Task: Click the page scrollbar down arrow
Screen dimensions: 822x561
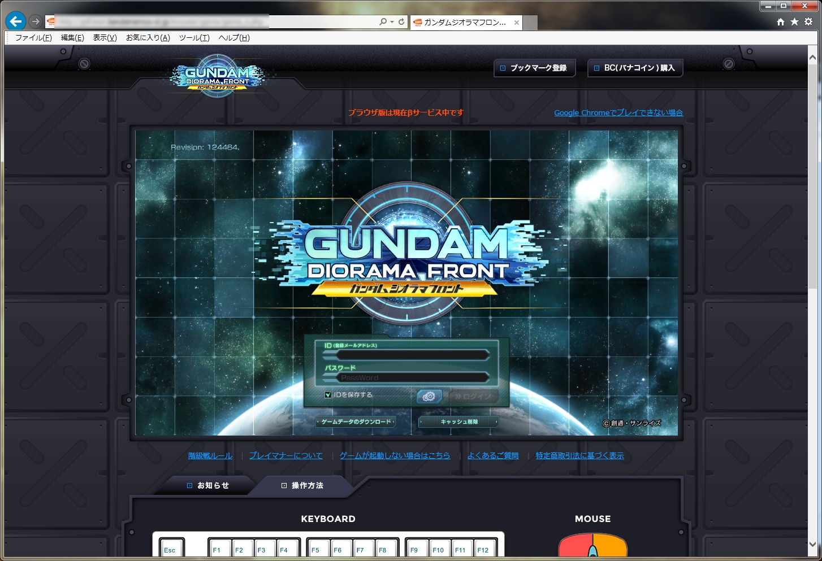Action: (812, 545)
